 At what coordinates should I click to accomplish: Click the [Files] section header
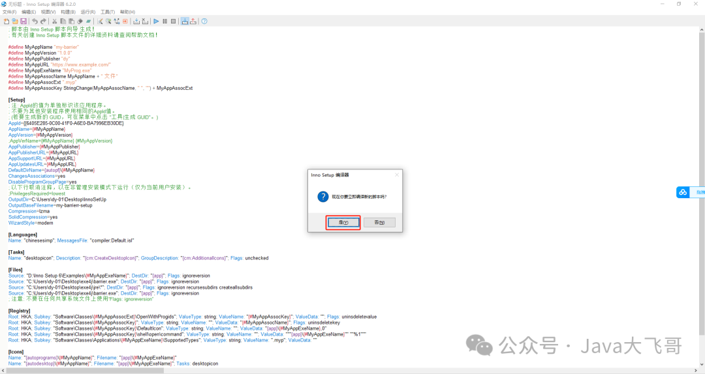coord(15,269)
